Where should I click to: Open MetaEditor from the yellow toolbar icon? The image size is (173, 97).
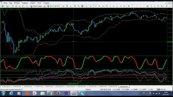click(x=44, y=6)
